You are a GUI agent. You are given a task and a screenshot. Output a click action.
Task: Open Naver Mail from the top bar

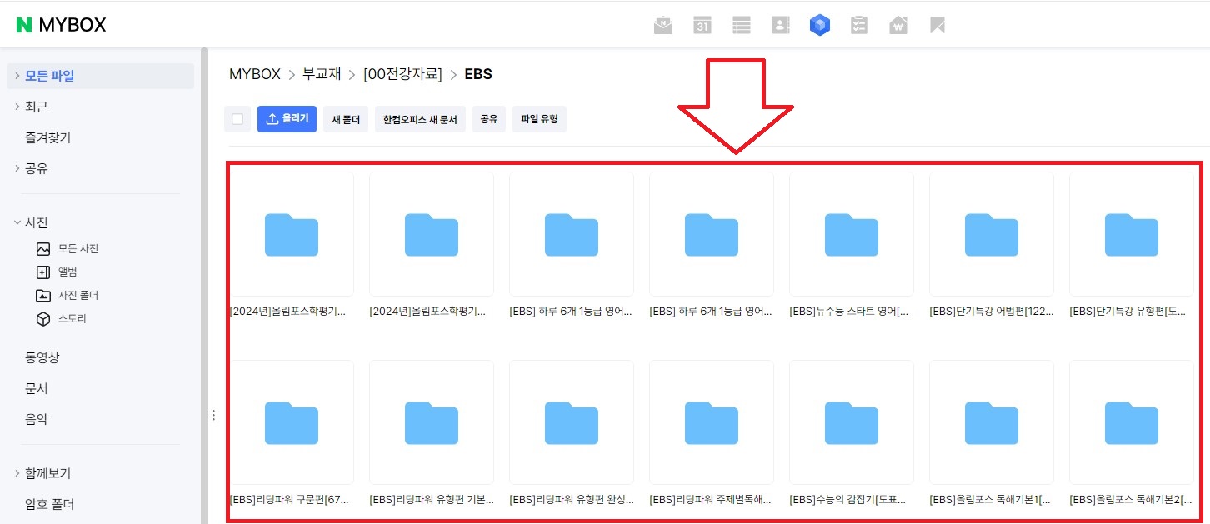click(663, 26)
